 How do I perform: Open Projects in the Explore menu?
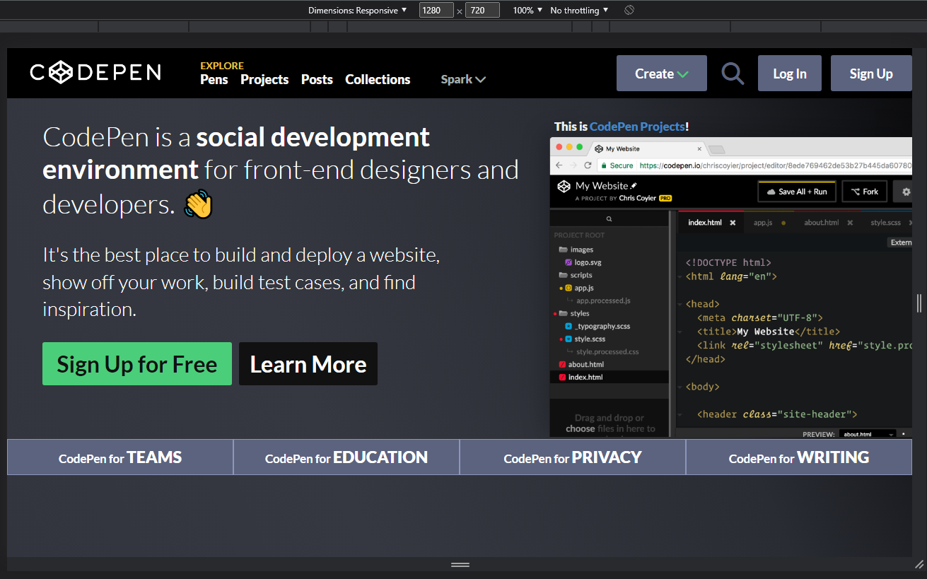pyautogui.click(x=264, y=79)
